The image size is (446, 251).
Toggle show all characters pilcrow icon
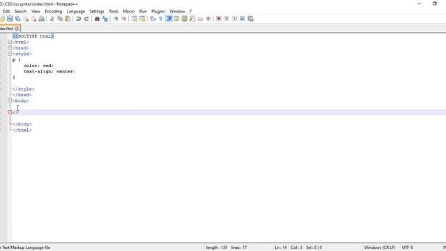coord(161,19)
